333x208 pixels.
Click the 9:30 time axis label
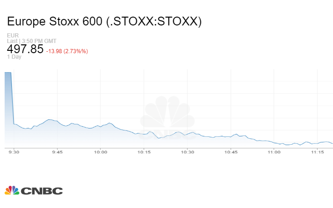click(14, 152)
